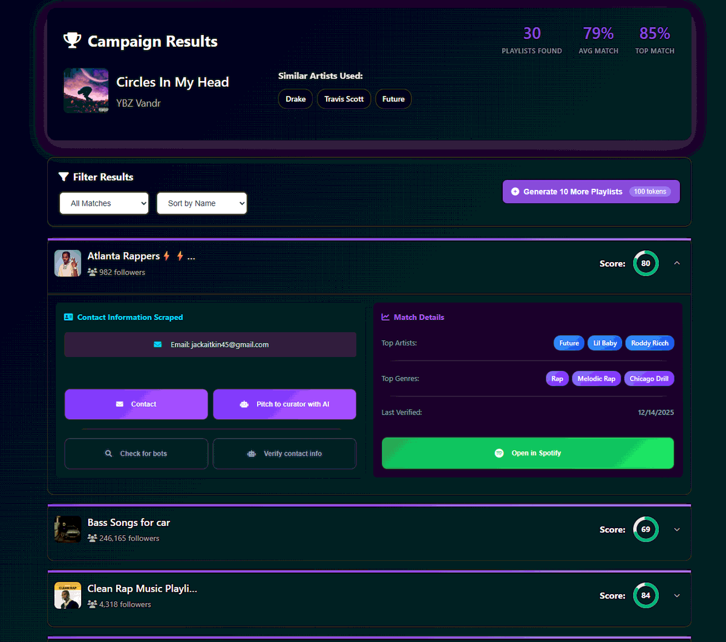Click the 79% Avg Match stat
This screenshot has height=642, width=726.
pyautogui.click(x=598, y=41)
